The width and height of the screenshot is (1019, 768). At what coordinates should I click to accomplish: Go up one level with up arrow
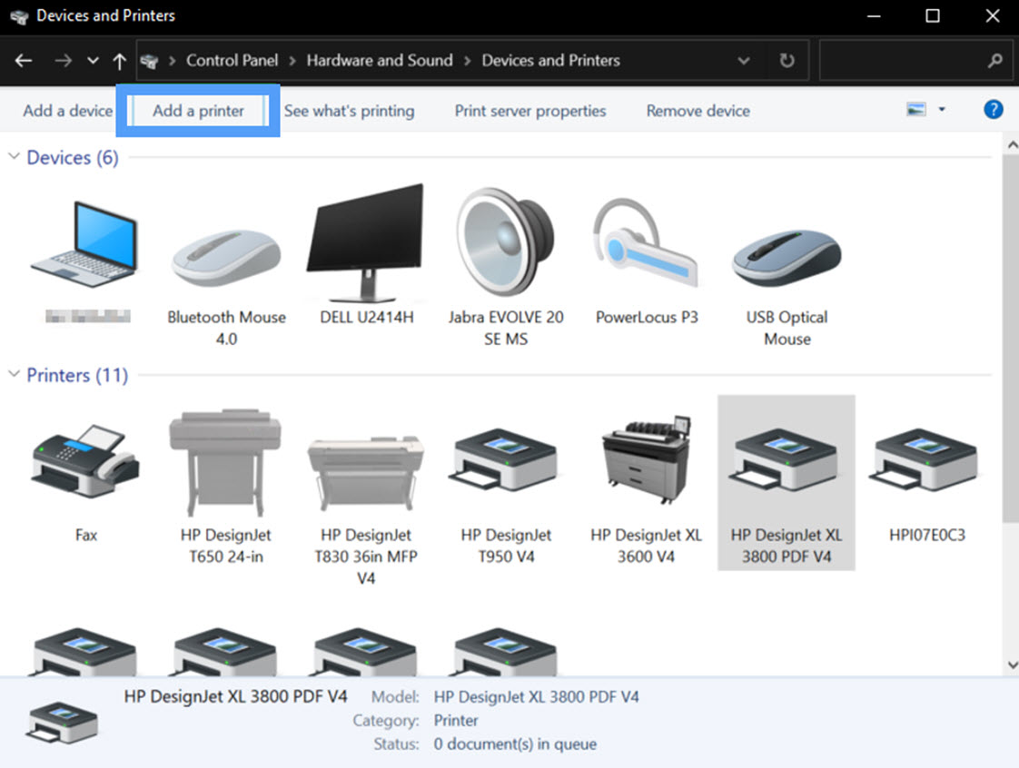(x=120, y=61)
